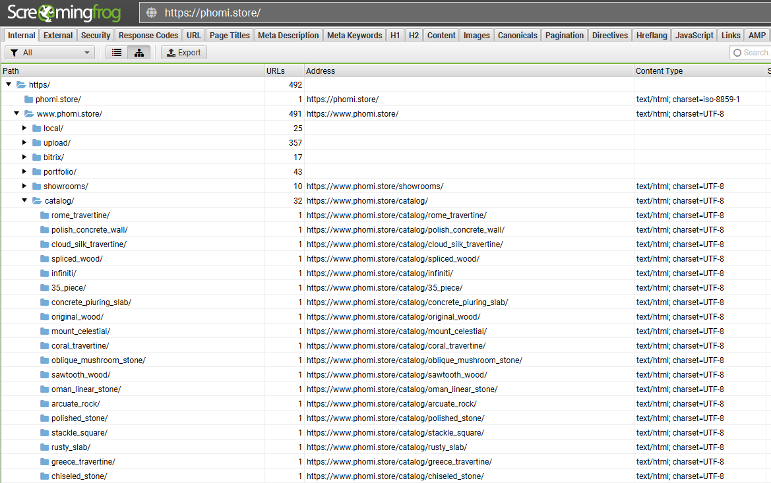Open the Response Codes tab
Viewport: 771px width, 483px height.
point(148,36)
